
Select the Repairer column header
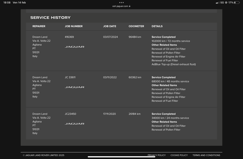click(39, 26)
